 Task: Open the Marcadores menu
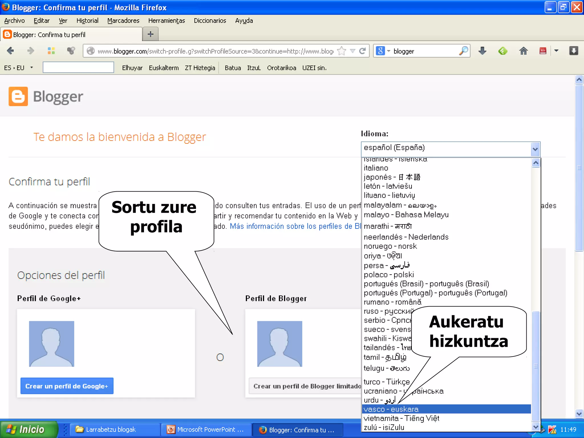pyautogui.click(x=123, y=21)
